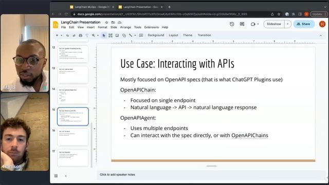Click the Theme button
The height and width of the screenshot is (185, 329).
point(188,35)
